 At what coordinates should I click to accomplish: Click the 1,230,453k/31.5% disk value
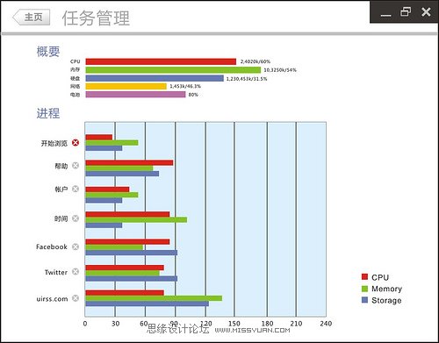tap(247, 79)
